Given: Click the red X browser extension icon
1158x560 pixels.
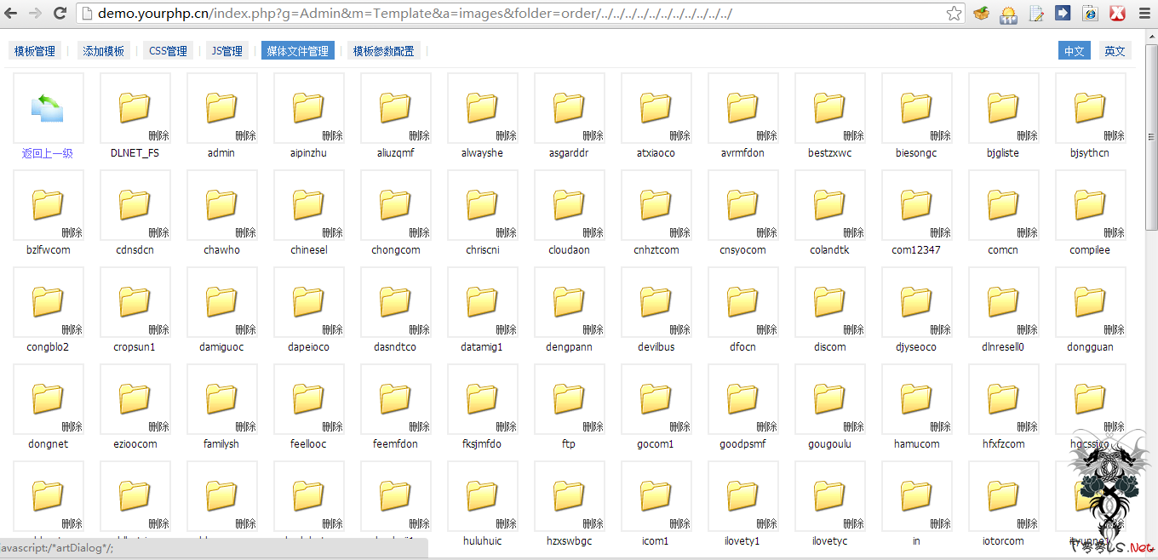Looking at the screenshot, I should click(1118, 14).
